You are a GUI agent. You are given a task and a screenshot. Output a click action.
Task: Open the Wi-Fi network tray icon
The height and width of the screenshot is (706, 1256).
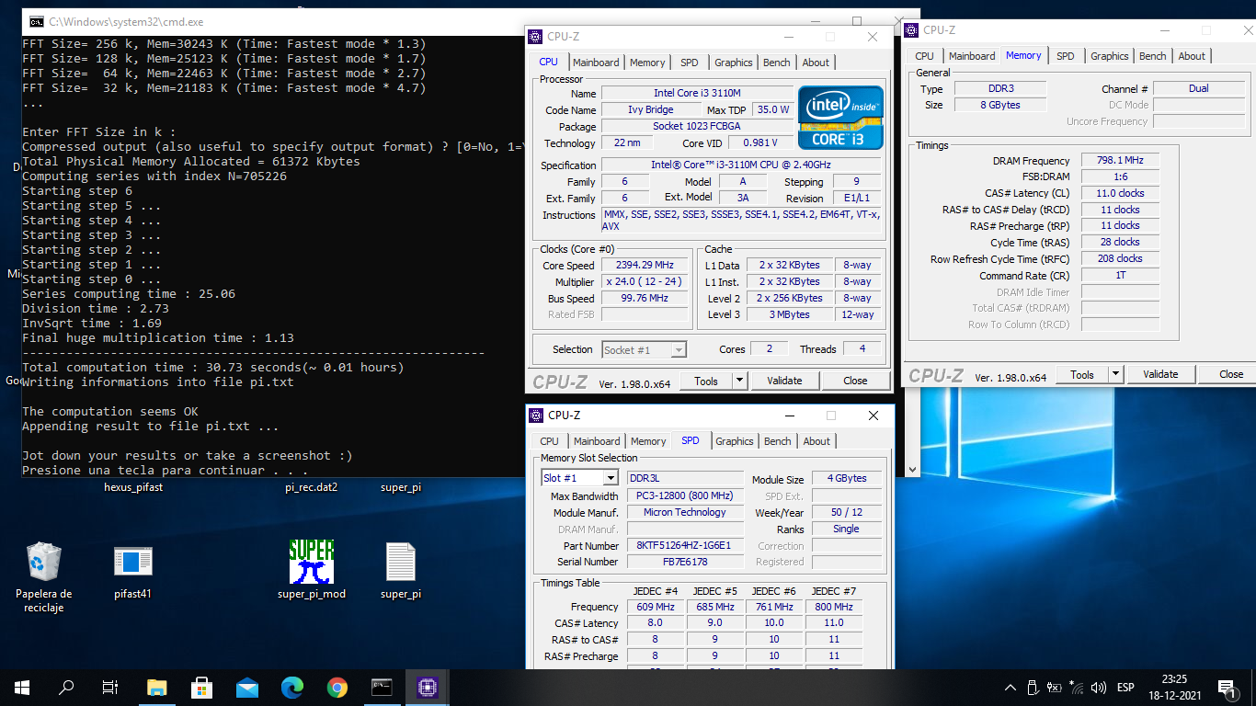coord(1076,688)
